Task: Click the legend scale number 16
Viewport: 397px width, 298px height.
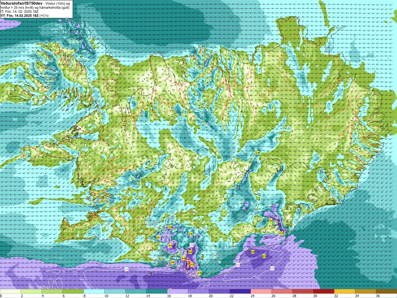Action: 169,296
